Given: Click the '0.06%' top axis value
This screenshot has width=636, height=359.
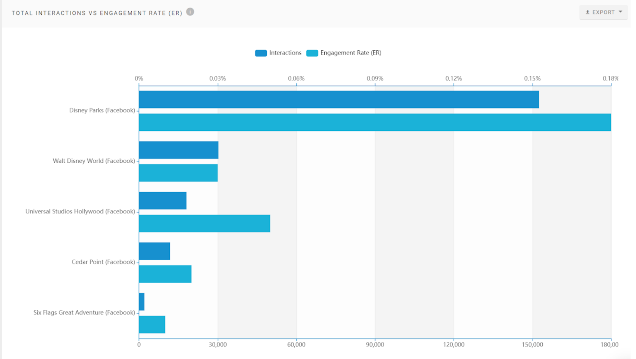Looking at the screenshot, I should 296,79.
